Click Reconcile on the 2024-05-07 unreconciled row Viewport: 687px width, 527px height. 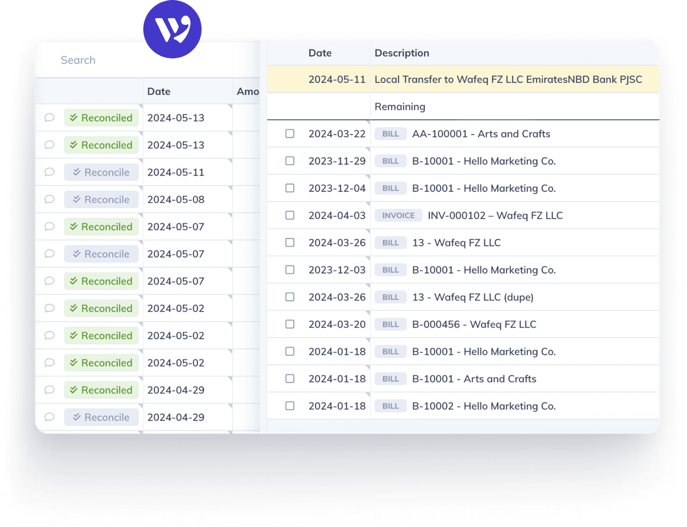(x=101, y=253)
